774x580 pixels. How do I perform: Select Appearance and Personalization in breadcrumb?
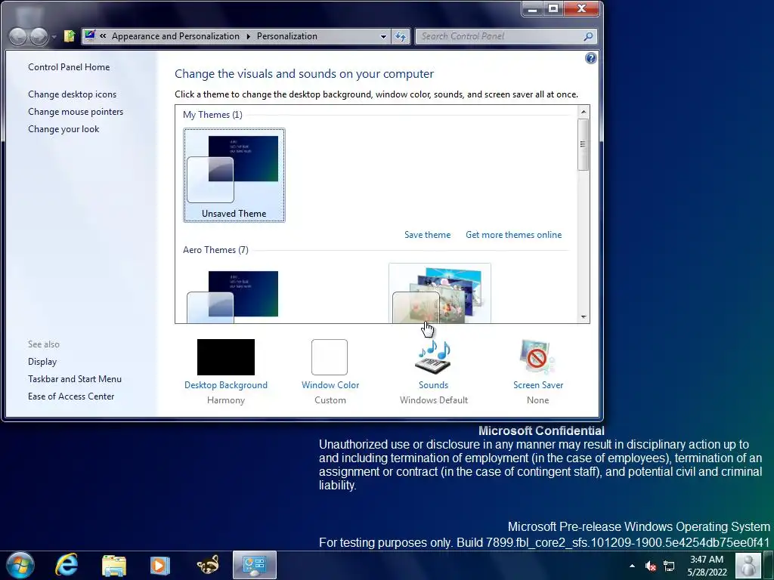175,36
